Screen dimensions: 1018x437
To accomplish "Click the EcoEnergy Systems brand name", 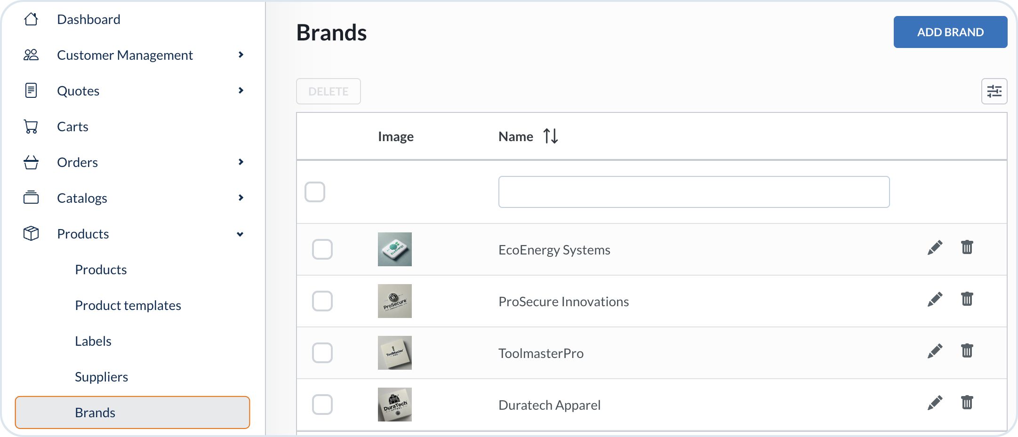I will point(554,250).
